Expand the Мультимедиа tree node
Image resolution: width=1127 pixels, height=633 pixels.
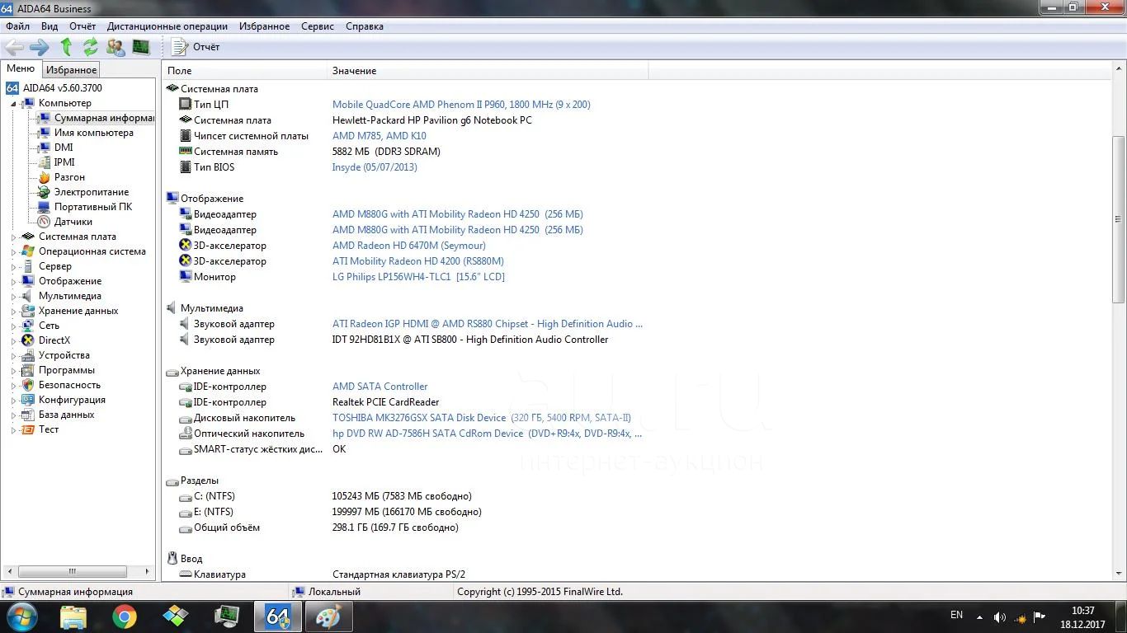[x=14, y=297]
